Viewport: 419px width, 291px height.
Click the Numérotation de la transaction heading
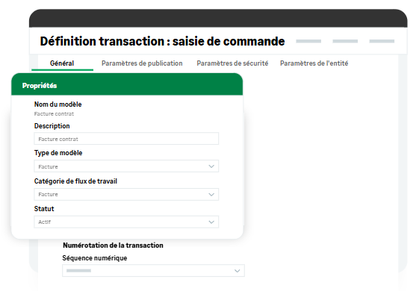click(x=113, y=245)
